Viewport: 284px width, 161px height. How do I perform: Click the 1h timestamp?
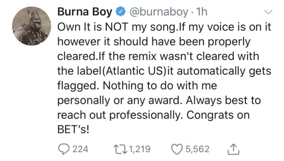(202, 12)
